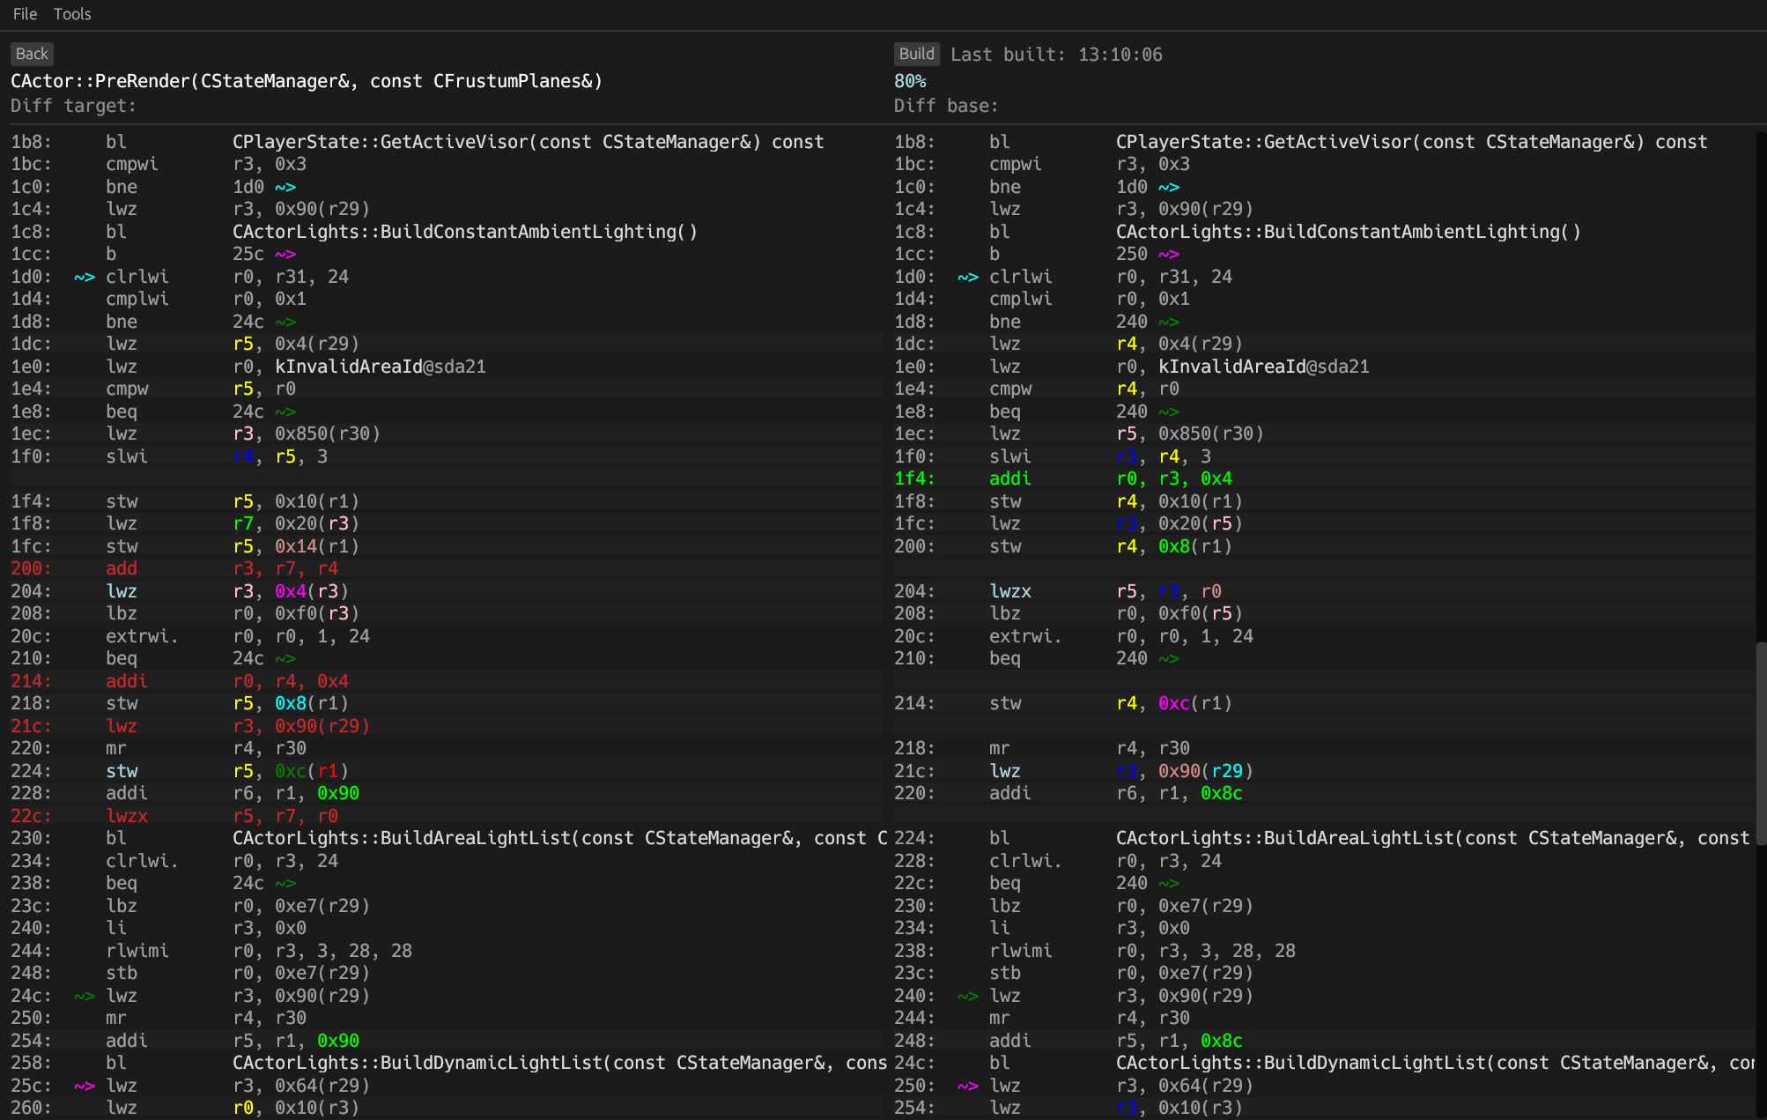Click the incoming branch arrow at address 1d0

(84, 277)
